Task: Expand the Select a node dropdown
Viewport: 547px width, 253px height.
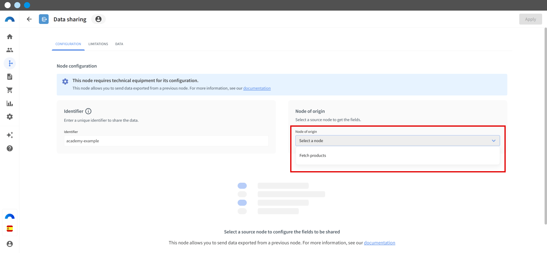Action: tap(397, 141)
